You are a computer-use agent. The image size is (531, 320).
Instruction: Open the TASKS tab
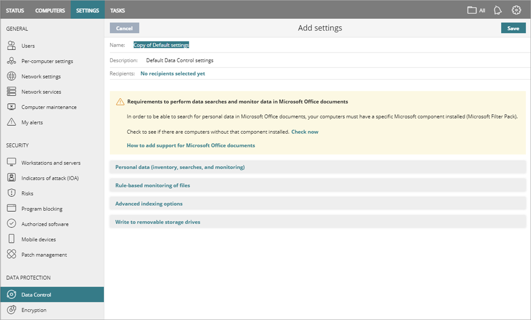(118, 10)
